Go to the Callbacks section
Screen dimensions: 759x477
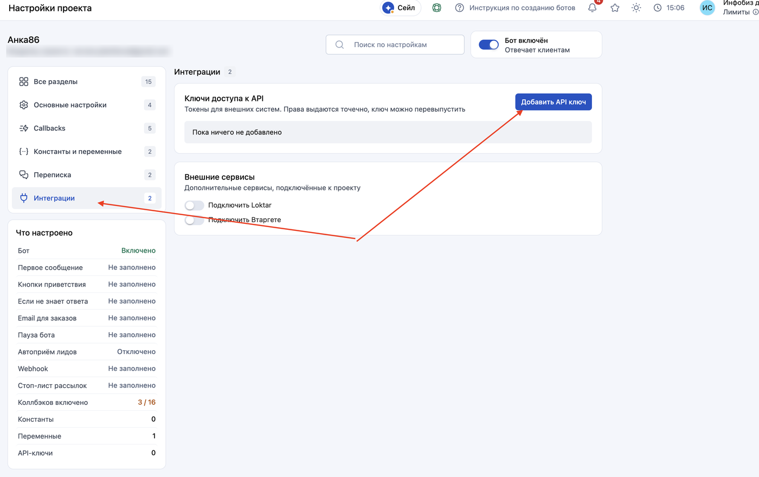pyautogui.click(x=87, y=128)
